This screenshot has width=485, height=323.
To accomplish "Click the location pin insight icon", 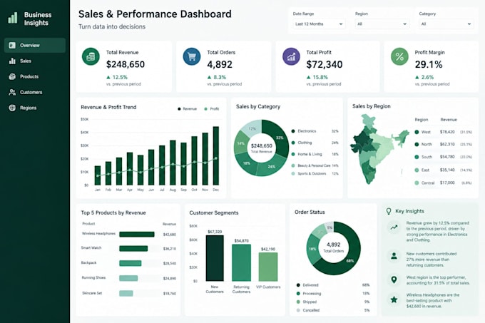I will coord(394,280).
